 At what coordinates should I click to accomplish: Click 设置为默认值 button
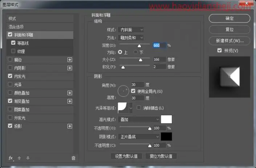tap(126, 156)
